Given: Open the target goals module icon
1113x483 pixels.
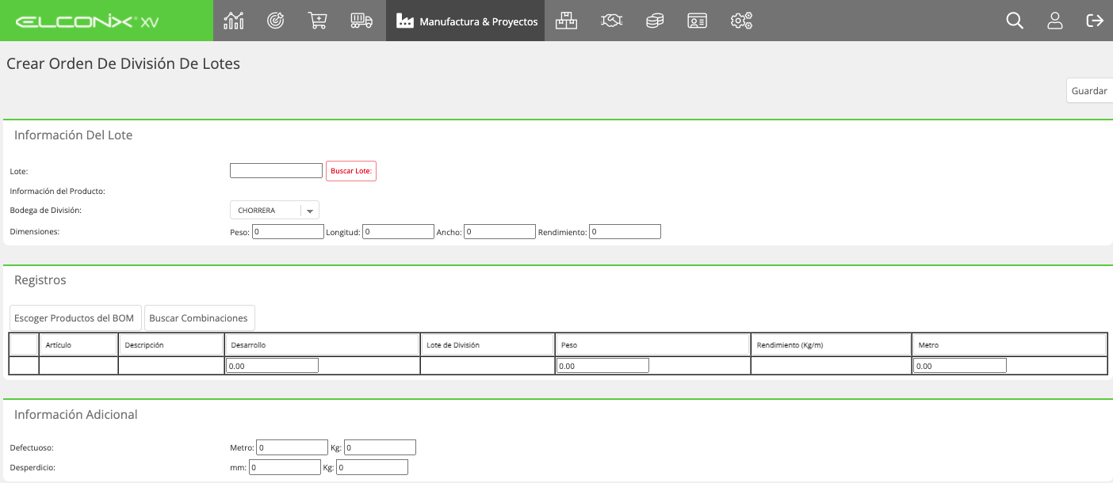Looking at the screenshot, I should (275, 21).
